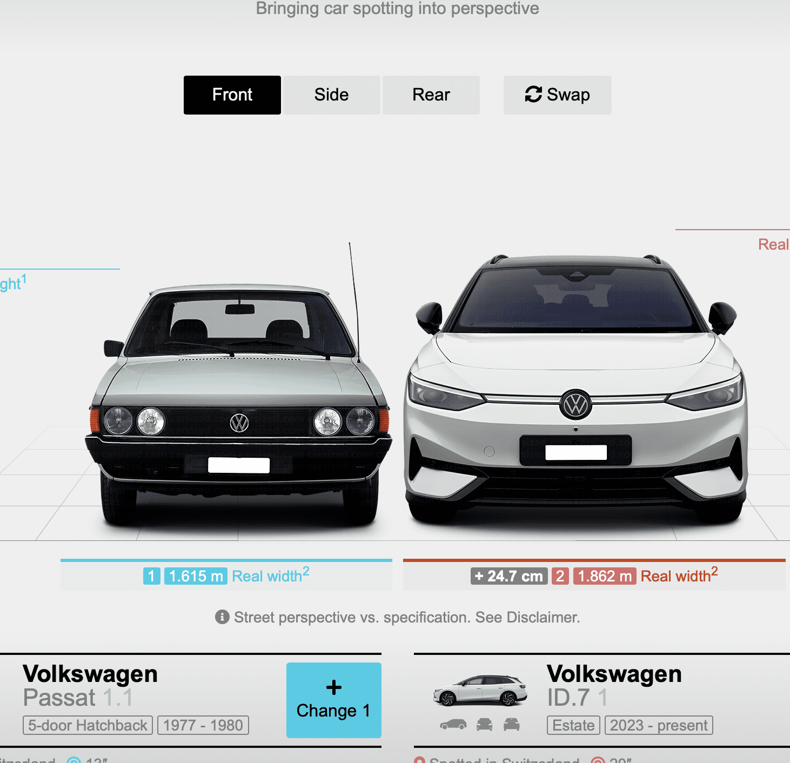Open the rear-view icon under the ID.7 thumbnail
This screenshot has height=763, width=790.
[x=511, y=725]
